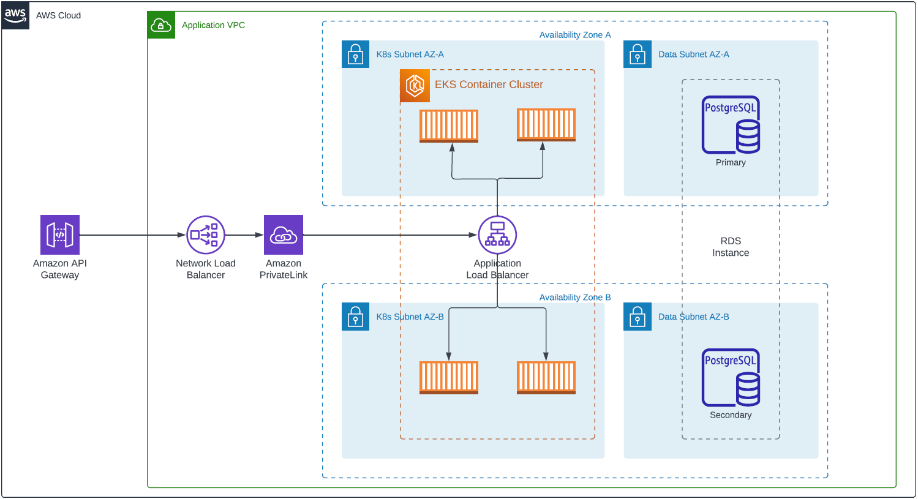The height and width of the screenshot is (499, 918).
Task: Click the Network Load Balancer caption
Action: pos(206,269)
